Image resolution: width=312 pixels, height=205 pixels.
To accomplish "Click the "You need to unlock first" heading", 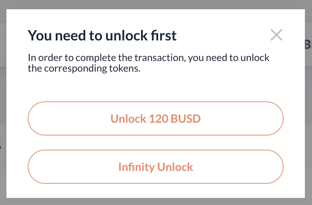I will click(x=102, y=35).
